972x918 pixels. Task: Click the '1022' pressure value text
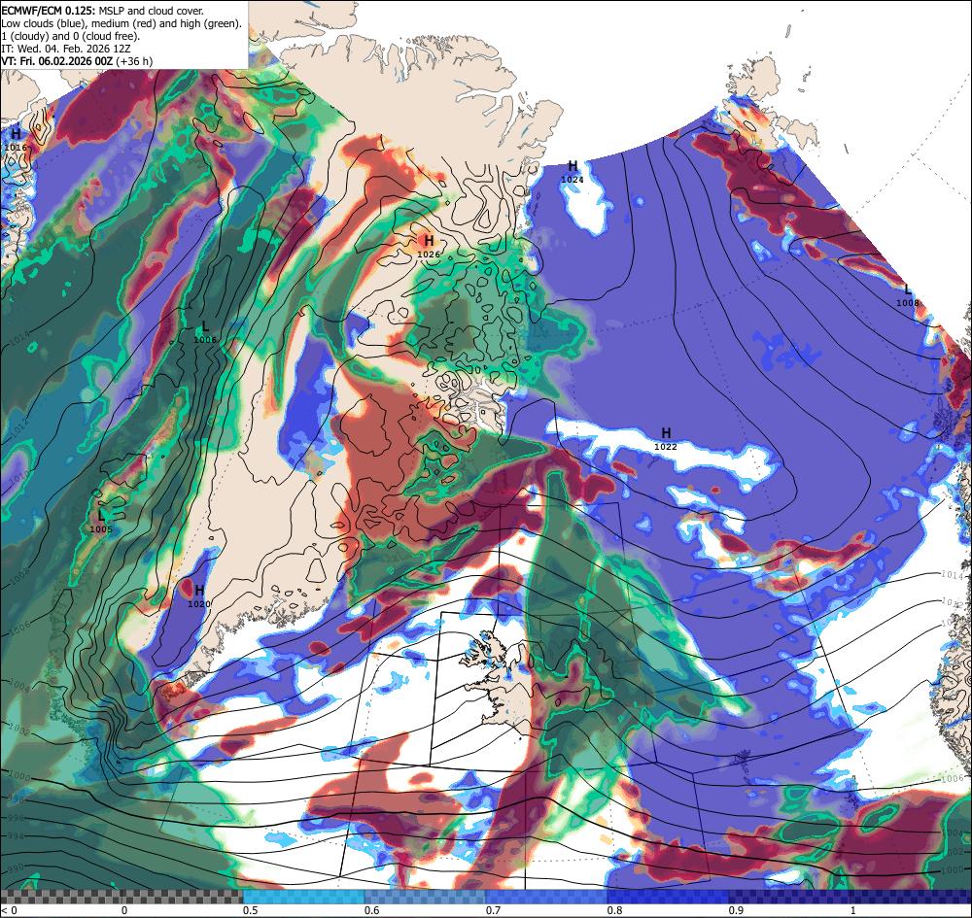(666, 447)
